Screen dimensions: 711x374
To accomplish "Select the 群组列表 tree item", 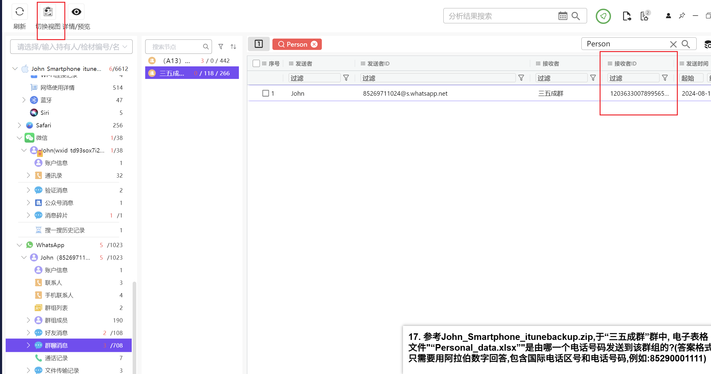I will (56, 308).
